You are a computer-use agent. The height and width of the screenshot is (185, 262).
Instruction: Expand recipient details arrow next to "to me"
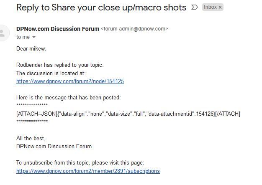(34, 38)
